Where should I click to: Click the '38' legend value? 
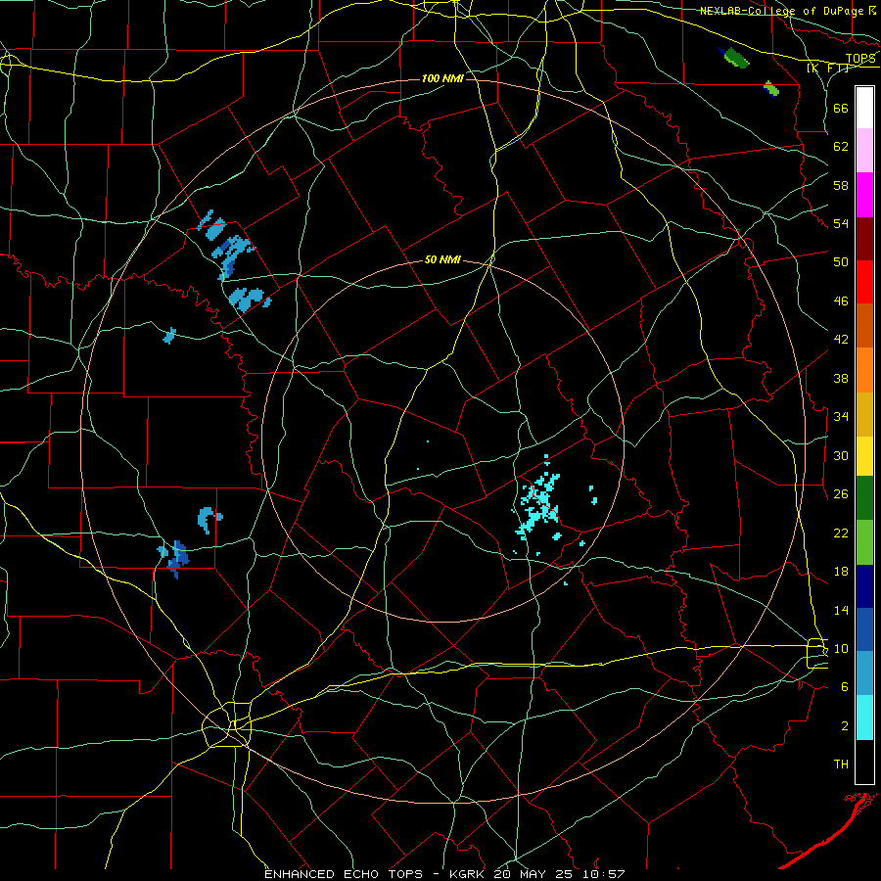pos(841,378)
